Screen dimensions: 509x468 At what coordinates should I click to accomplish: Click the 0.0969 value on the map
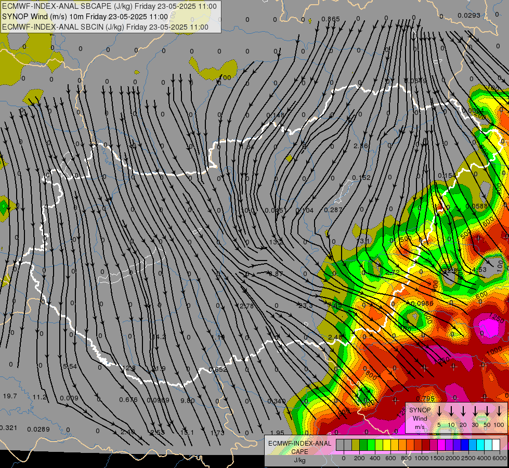point(158,400)
